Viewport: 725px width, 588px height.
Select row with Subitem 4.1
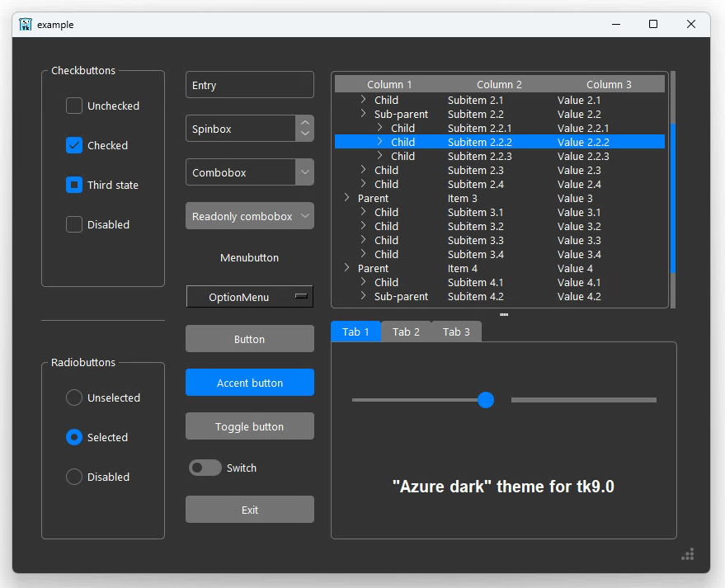pos(500,282)
